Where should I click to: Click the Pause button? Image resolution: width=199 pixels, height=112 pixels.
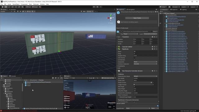tap(97, 7)
